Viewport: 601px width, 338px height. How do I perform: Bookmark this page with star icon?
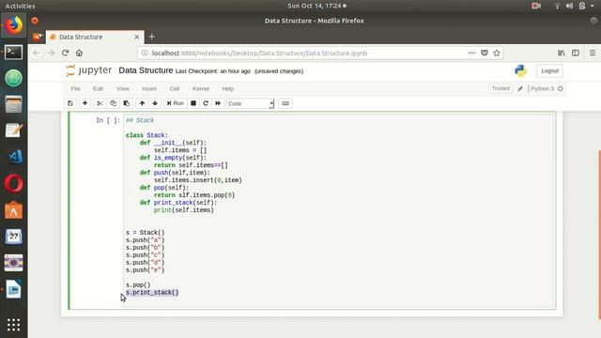(497, 53)
